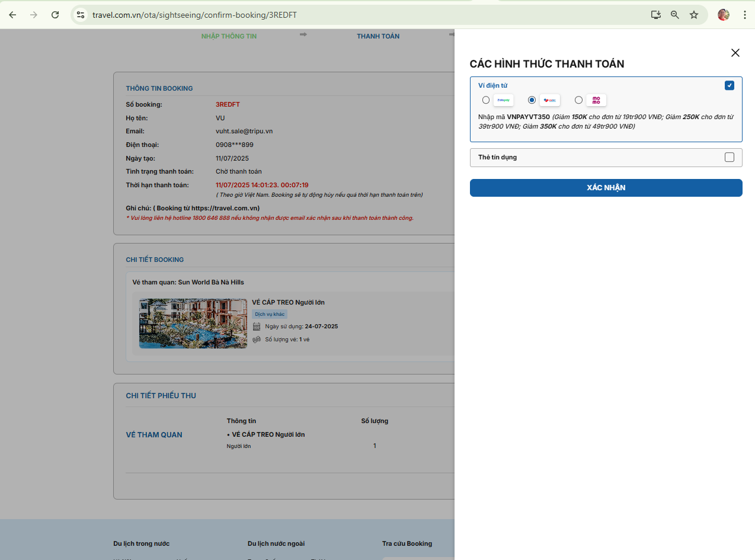This screenshot has height=560, width=755.
Task: Select the ZaloPay radio button
Action: tap(486, 100)
